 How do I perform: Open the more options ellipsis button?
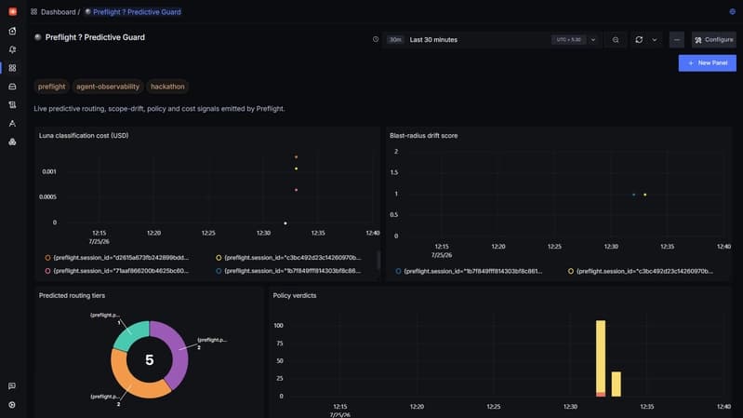click(677, 40)
